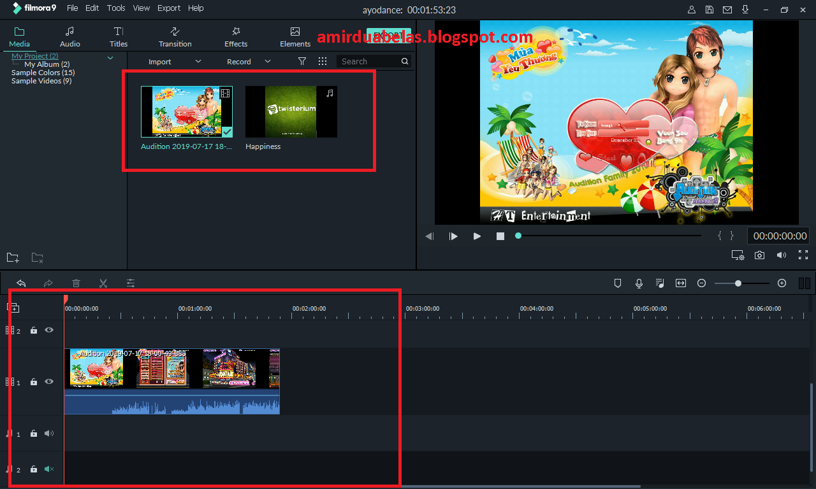Take a snapshot of the preview
The width and height of the screenshot is (816, 489).
tap(760, 255)
